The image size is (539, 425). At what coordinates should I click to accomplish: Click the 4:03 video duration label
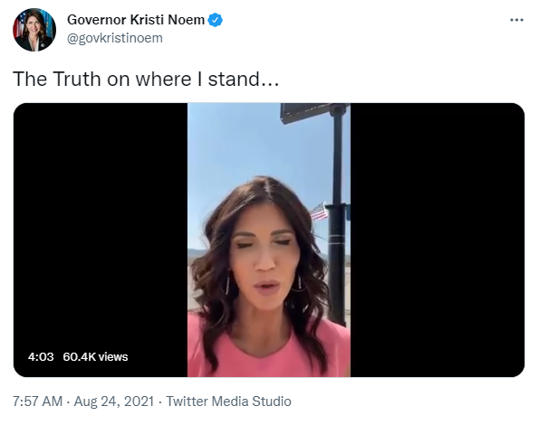(x=41, y=357)
